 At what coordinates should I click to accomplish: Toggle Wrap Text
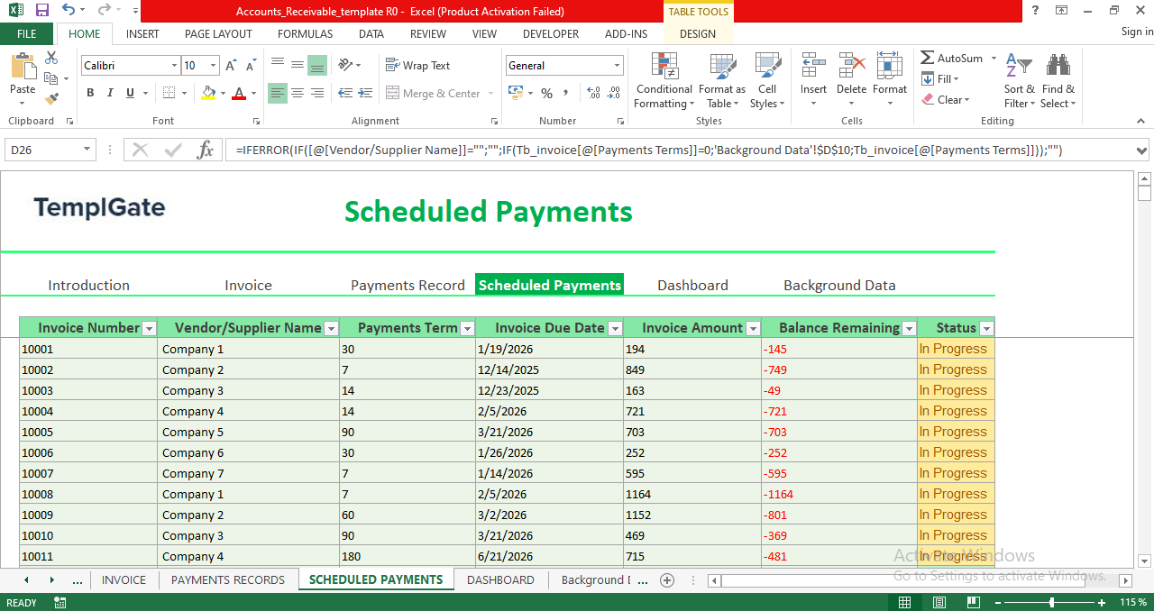click(x=417, y=66)
